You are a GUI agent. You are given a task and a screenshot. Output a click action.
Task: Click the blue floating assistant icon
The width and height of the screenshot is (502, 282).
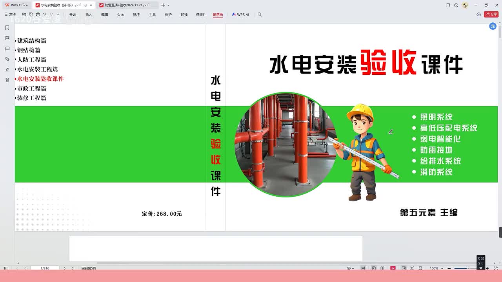(493, 26)
